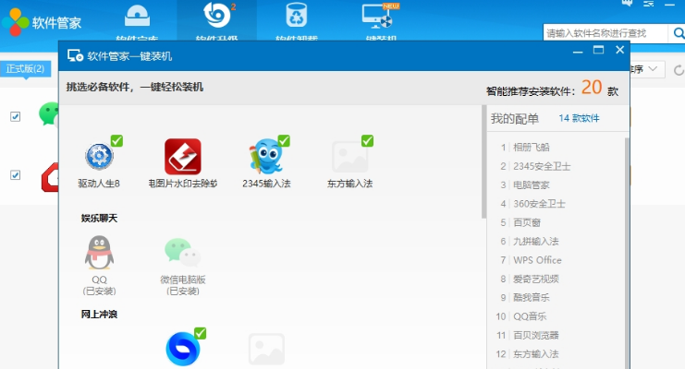This screenshot has width=685, height=369.
Task: Toggle the first checkbox beside the WeChat row
Action: [15, 116]
